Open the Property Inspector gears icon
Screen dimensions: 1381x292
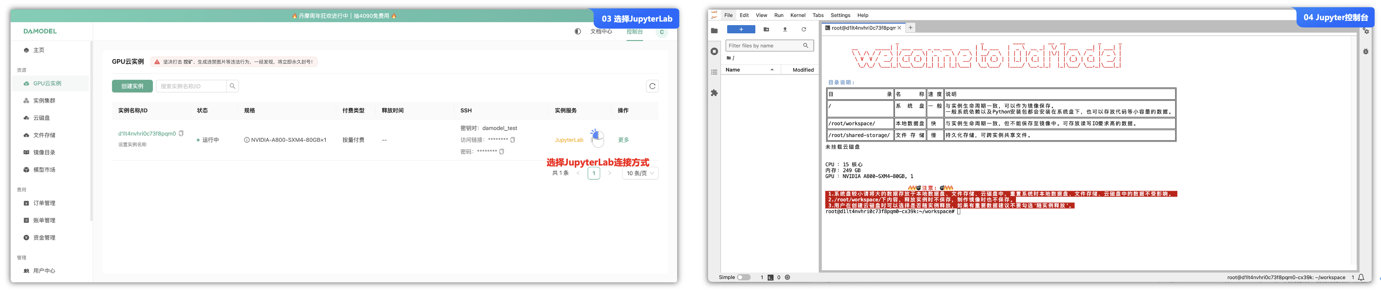coord(1365,31)
